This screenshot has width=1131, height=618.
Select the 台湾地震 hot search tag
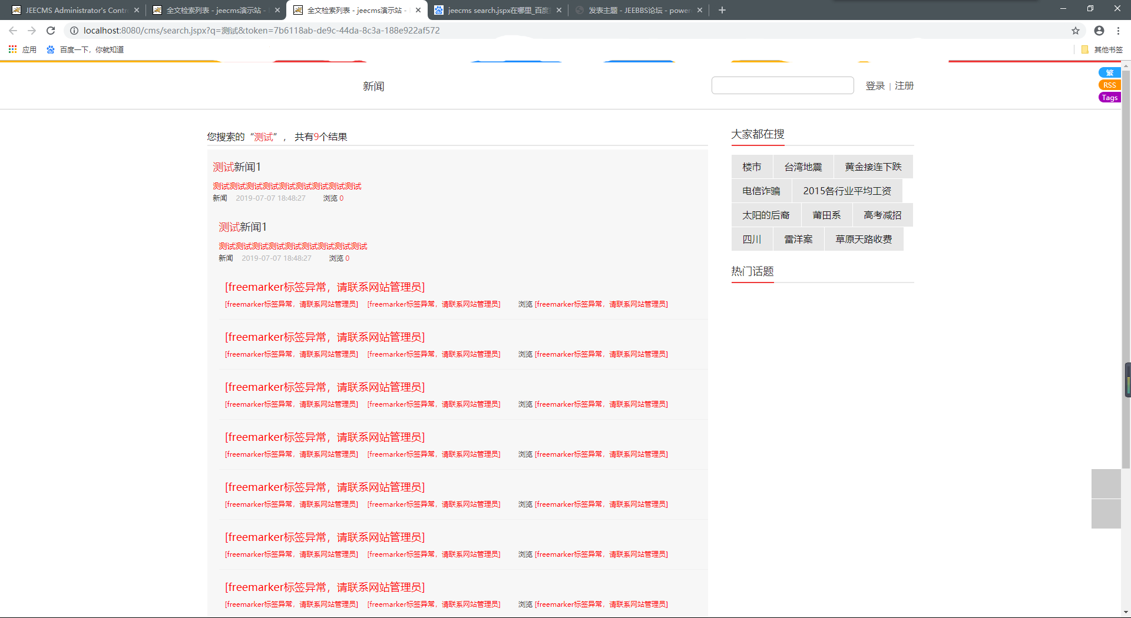803,167
